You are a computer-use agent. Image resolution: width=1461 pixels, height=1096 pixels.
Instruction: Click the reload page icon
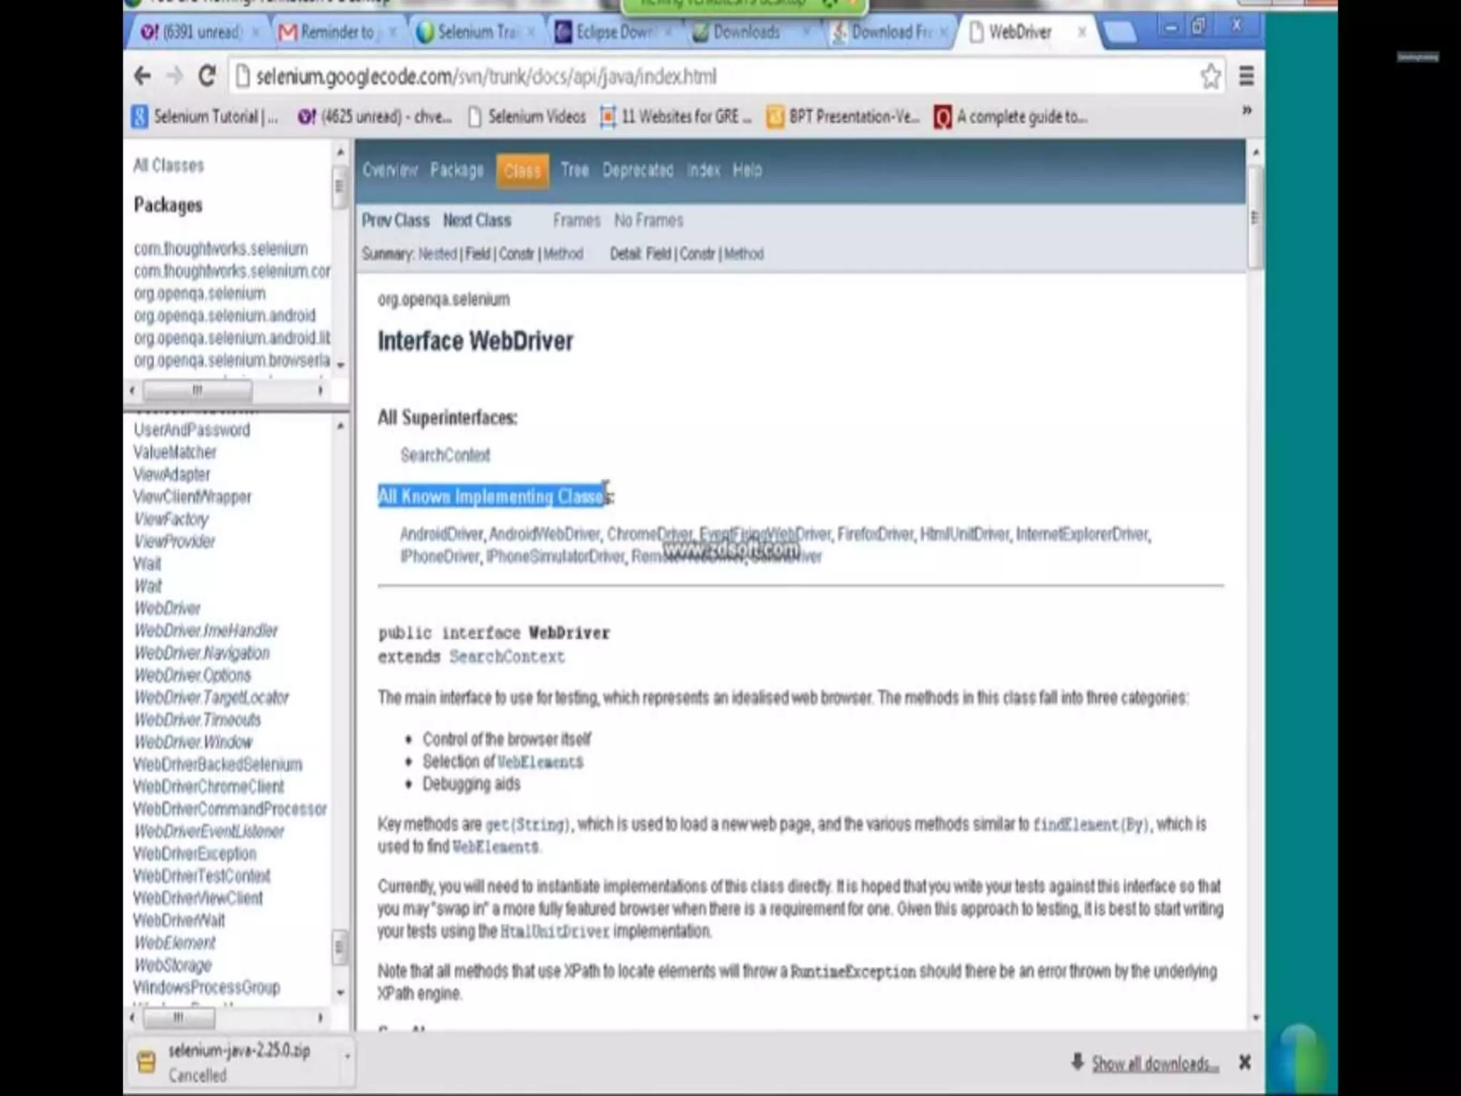pyautogui.click(x=207, y=76)
